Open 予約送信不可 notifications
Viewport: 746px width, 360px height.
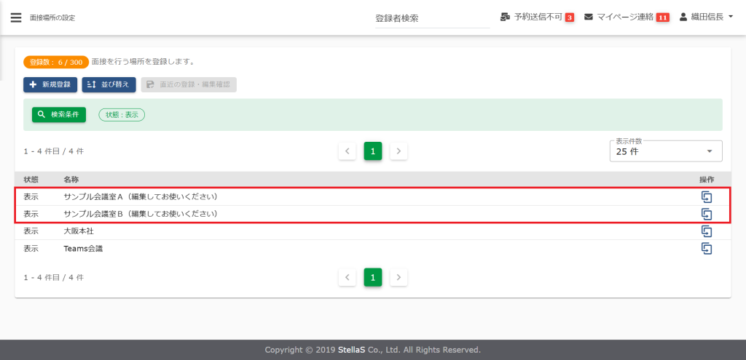[x=537, y=17]
